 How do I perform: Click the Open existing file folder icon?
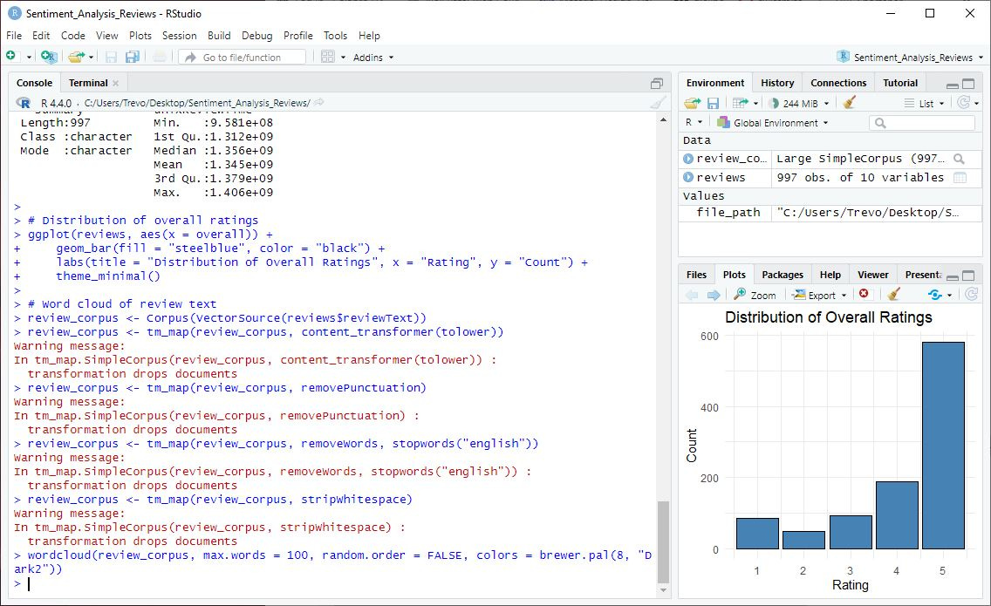pos(76,57)
